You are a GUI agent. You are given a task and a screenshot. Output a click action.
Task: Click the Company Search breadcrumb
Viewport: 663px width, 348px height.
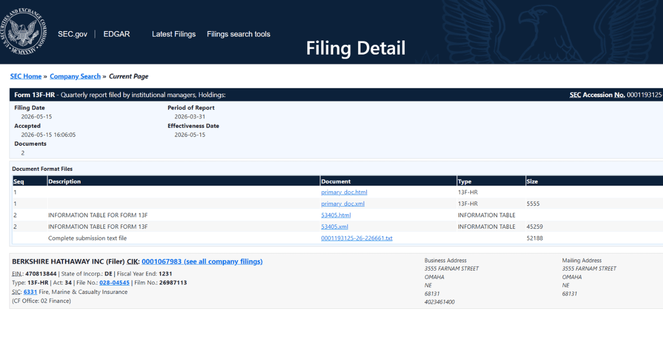pos(75,76)
